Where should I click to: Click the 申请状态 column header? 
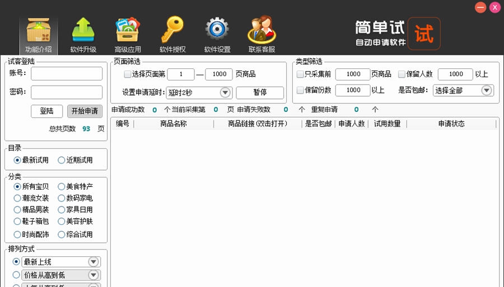click(x=451, y=124)
